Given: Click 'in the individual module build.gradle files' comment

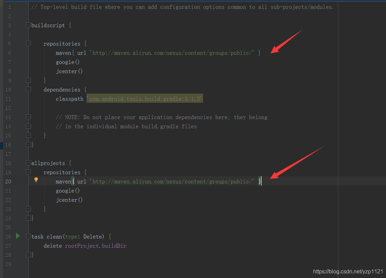Looking at the screenshot, I should click(x=126, y=126).
